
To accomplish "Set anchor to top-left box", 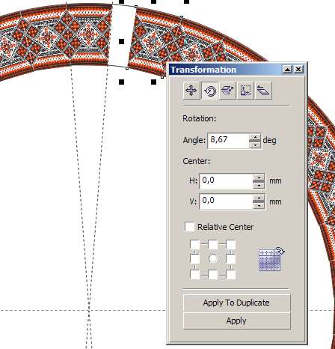I will point(194,244).
